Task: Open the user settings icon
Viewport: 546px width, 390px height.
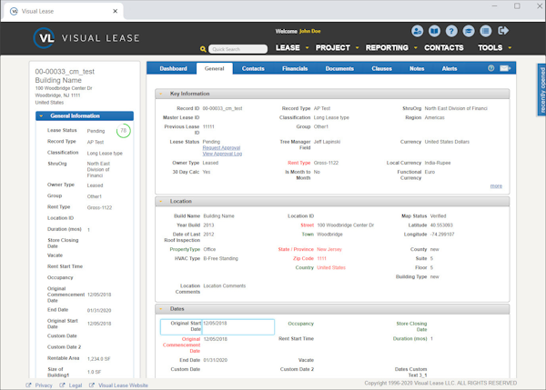Action: pos(417,31)
